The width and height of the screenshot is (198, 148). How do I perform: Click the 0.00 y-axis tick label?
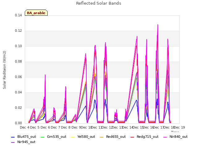point(18,123)
